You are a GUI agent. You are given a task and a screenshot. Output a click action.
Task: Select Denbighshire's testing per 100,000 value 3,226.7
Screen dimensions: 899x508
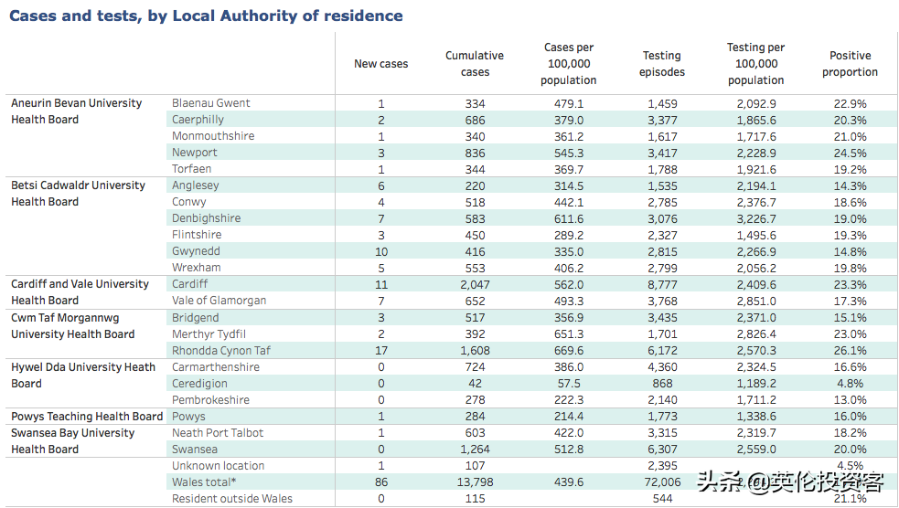click(756, 218)
